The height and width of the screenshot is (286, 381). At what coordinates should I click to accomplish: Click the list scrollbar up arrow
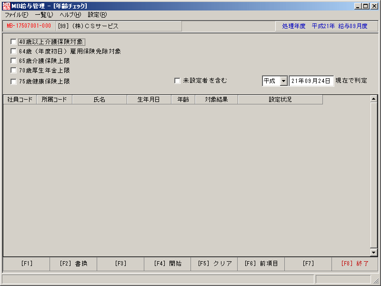coord(374,99)
